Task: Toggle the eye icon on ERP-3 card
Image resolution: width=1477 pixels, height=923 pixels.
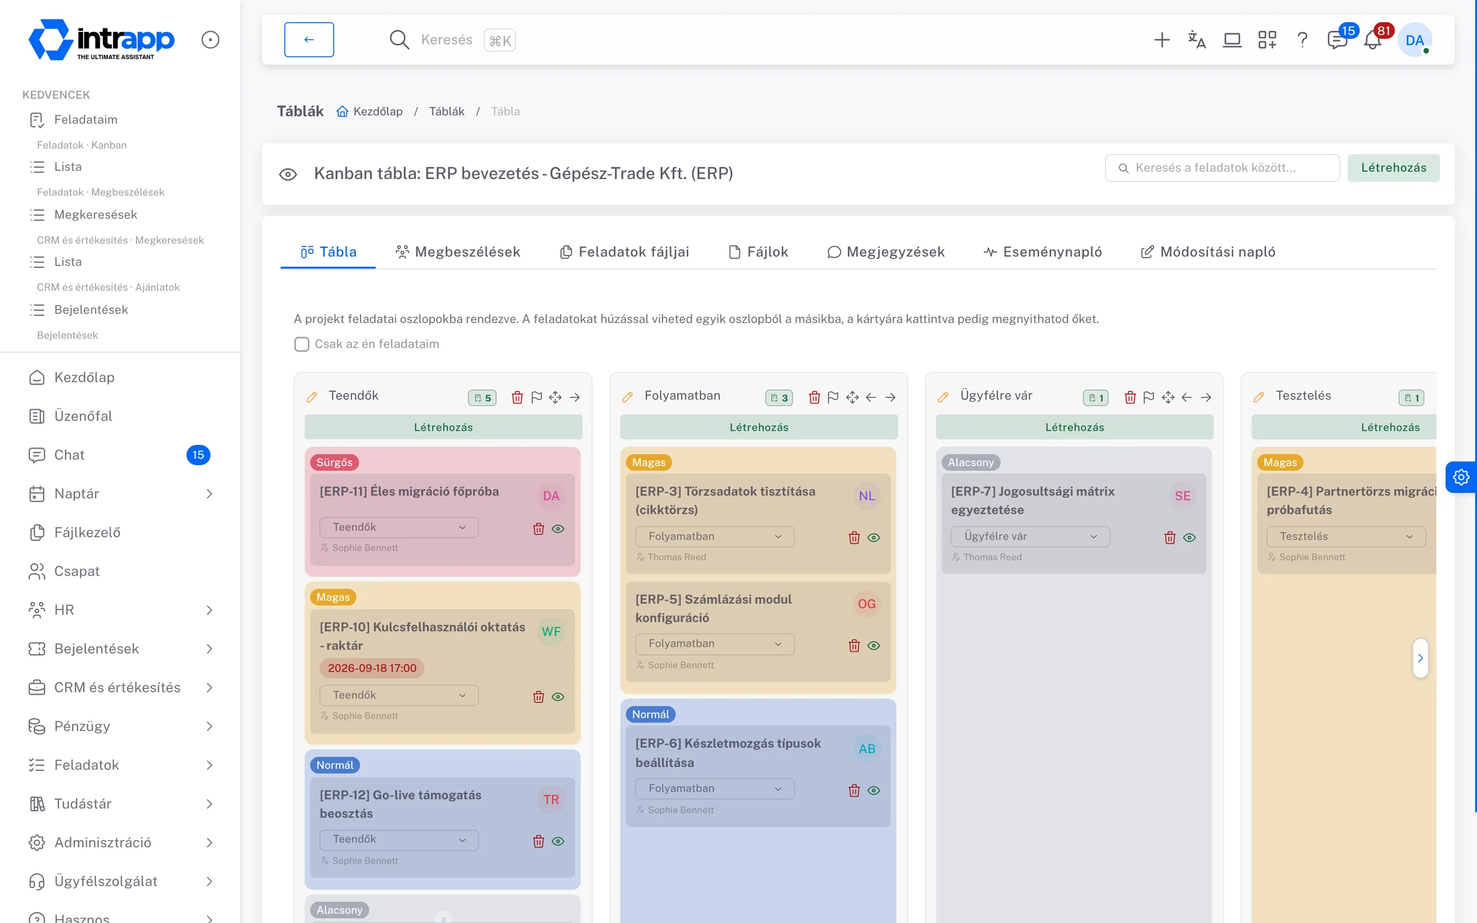Action: 874,538
